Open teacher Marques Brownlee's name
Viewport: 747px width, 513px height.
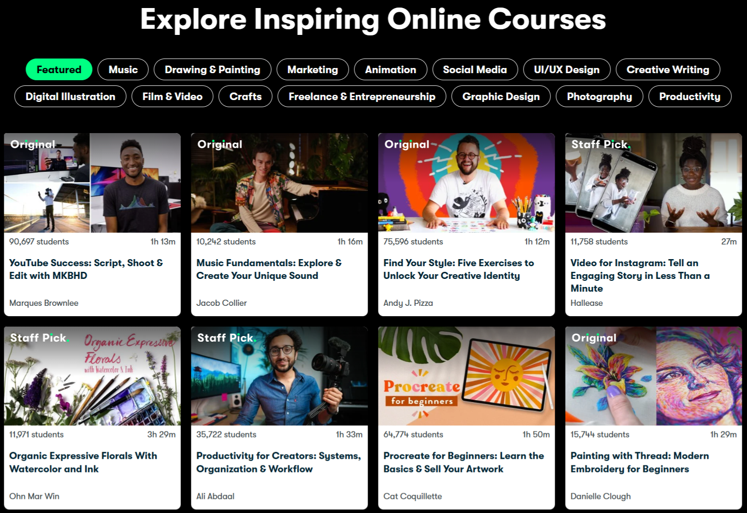pyautogui.click(x=44, y=303)
